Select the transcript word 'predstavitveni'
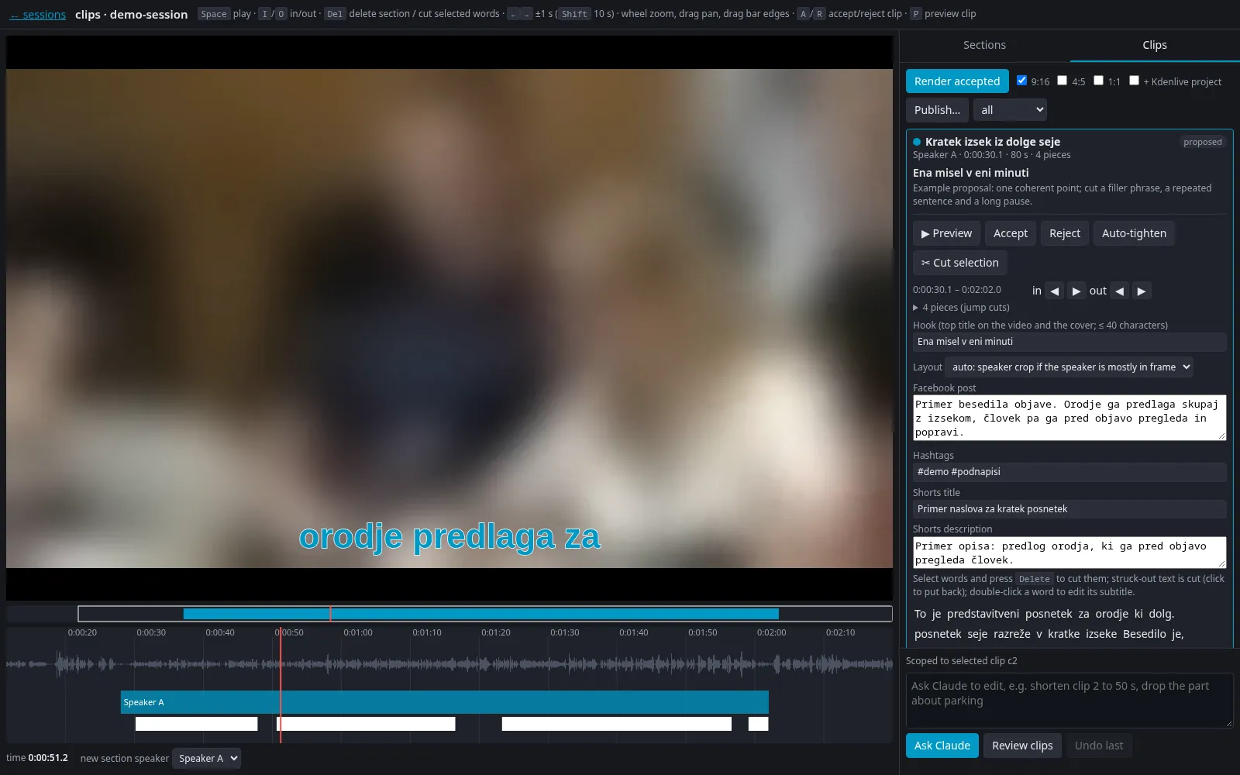 (x=983, y=614)
